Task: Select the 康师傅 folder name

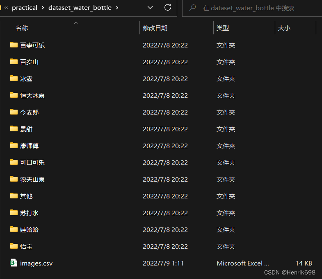Action: [x=30, y=146]
